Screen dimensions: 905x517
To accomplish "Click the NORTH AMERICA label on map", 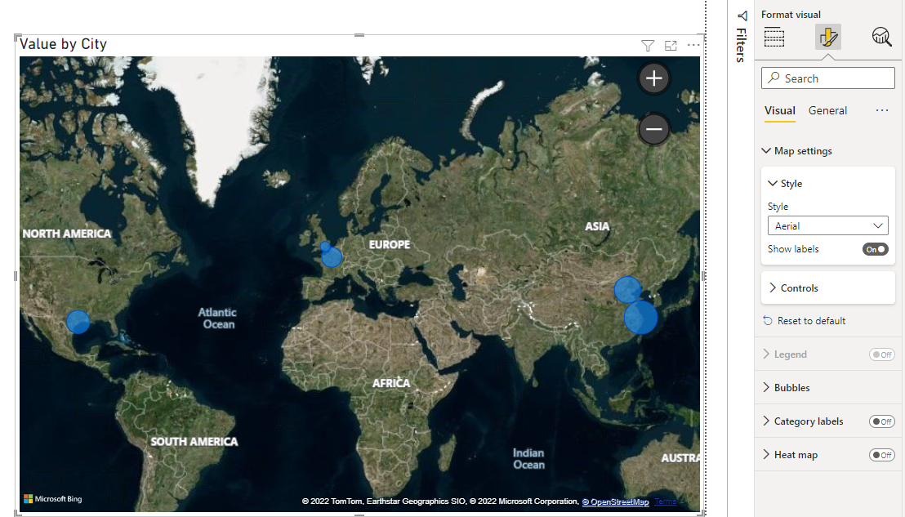I will 67,234.
